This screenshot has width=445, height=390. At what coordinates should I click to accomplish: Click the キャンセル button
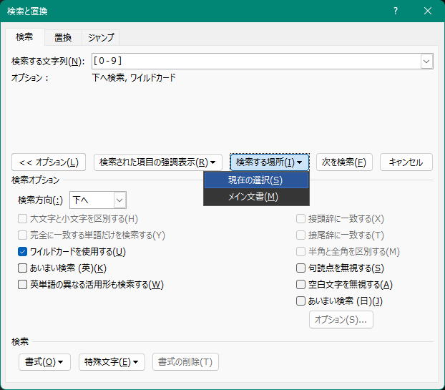(x=406, y=162)
